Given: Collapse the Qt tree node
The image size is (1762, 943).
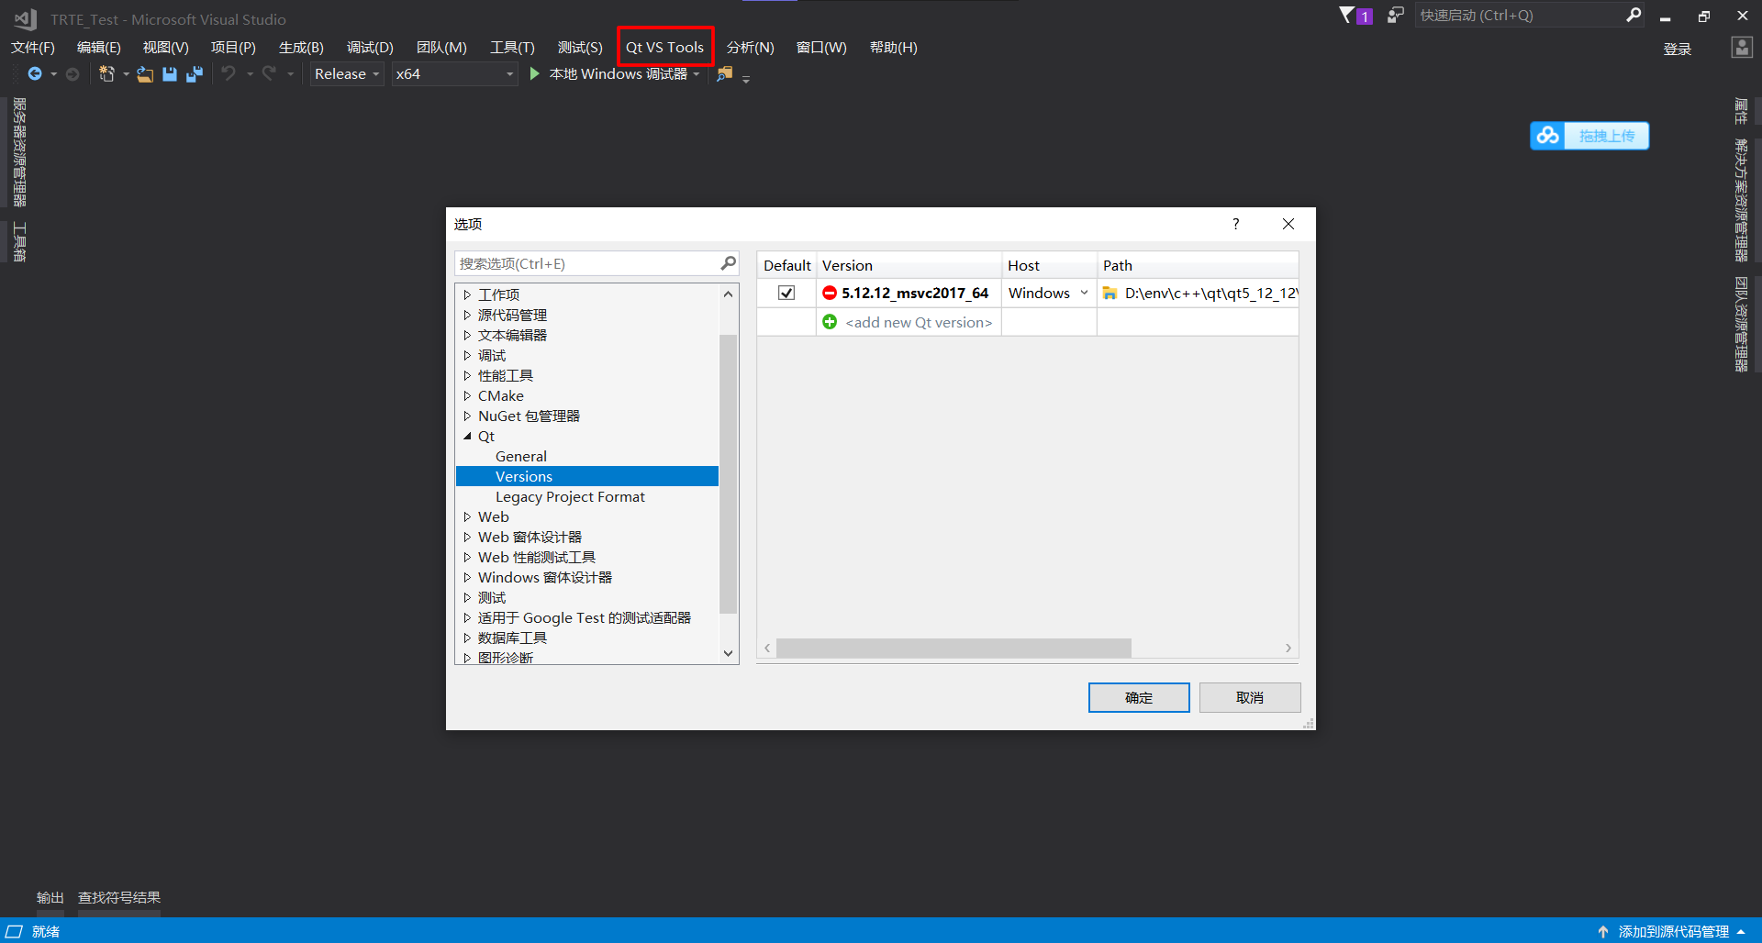Looking at the screenshot, I should 467,436.
